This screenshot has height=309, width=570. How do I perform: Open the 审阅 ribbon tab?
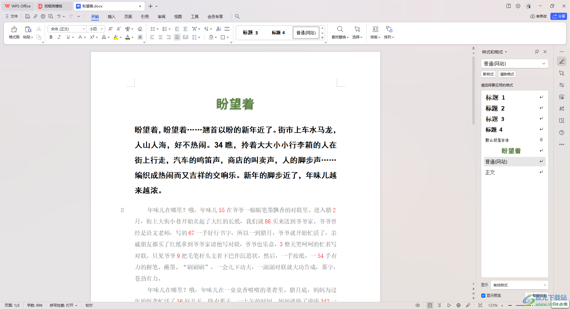[161, 16]
